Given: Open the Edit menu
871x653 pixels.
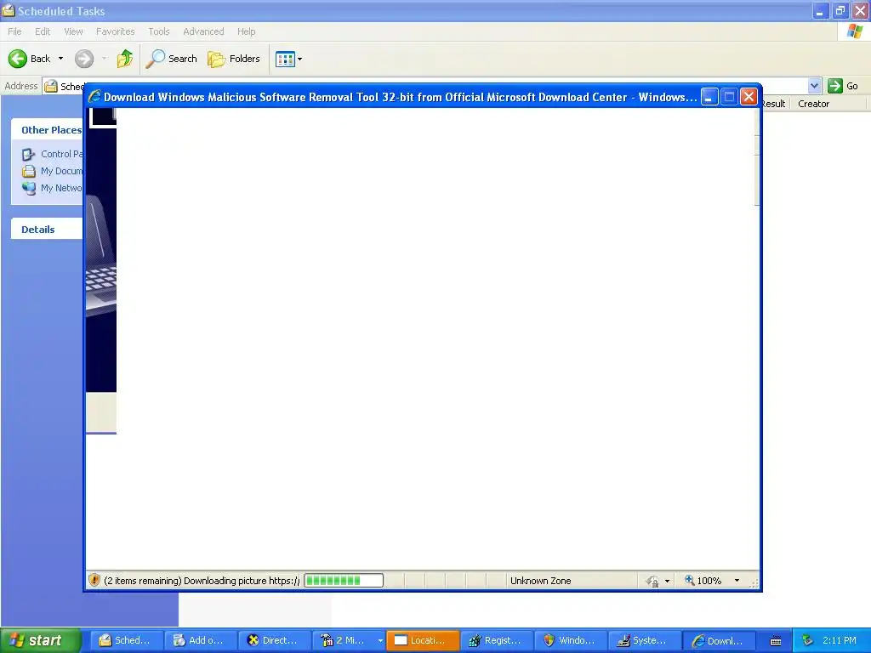Looking at the screenshot, I should click(43, 31).
